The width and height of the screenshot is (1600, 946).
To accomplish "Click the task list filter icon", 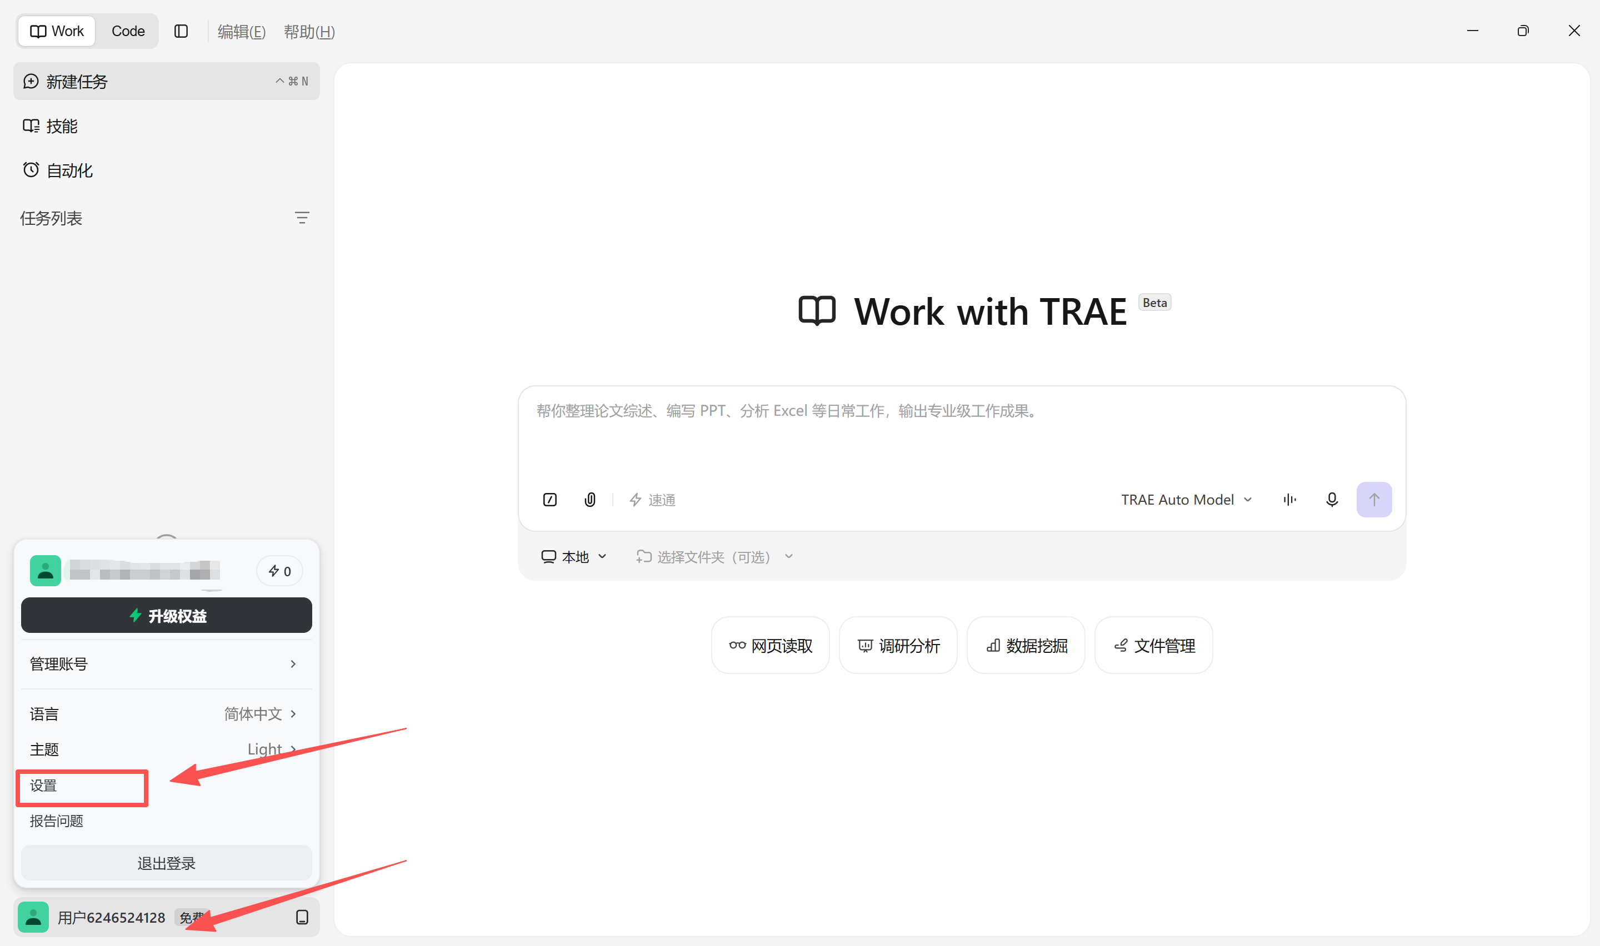I will coord(302,218).
